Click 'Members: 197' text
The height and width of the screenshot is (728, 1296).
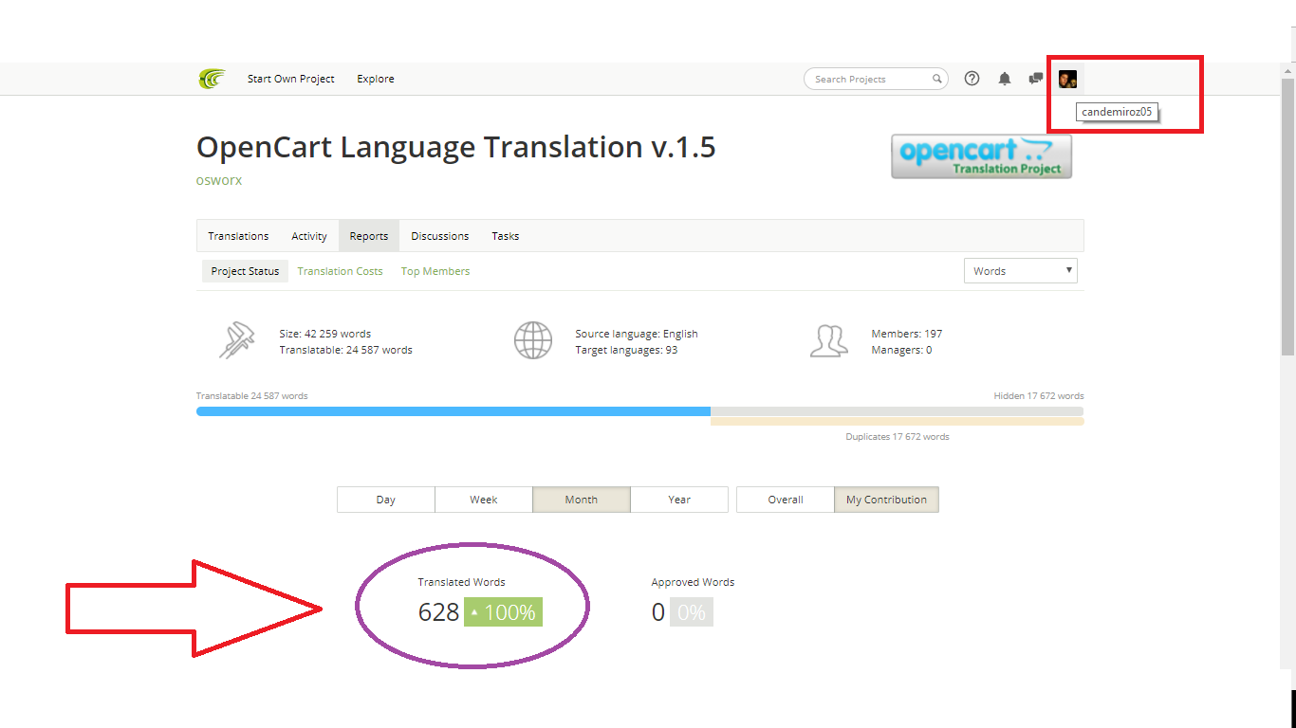point(907,334)
